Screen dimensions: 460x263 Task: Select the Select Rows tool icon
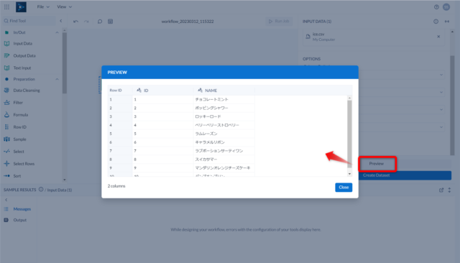pyautogui.click(x=6, y=164)
